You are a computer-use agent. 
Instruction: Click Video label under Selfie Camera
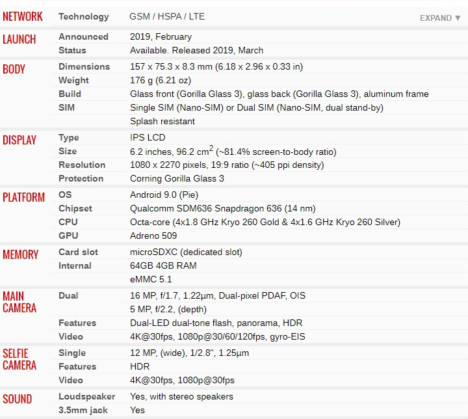coord(71,380)
